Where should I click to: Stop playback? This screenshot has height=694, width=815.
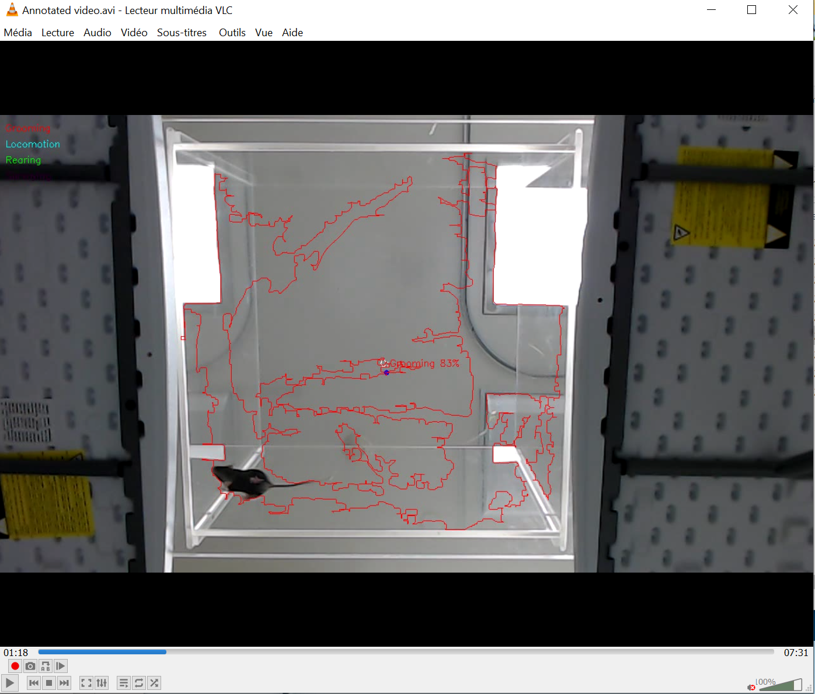pyautogui.click(x=49, y=682)
